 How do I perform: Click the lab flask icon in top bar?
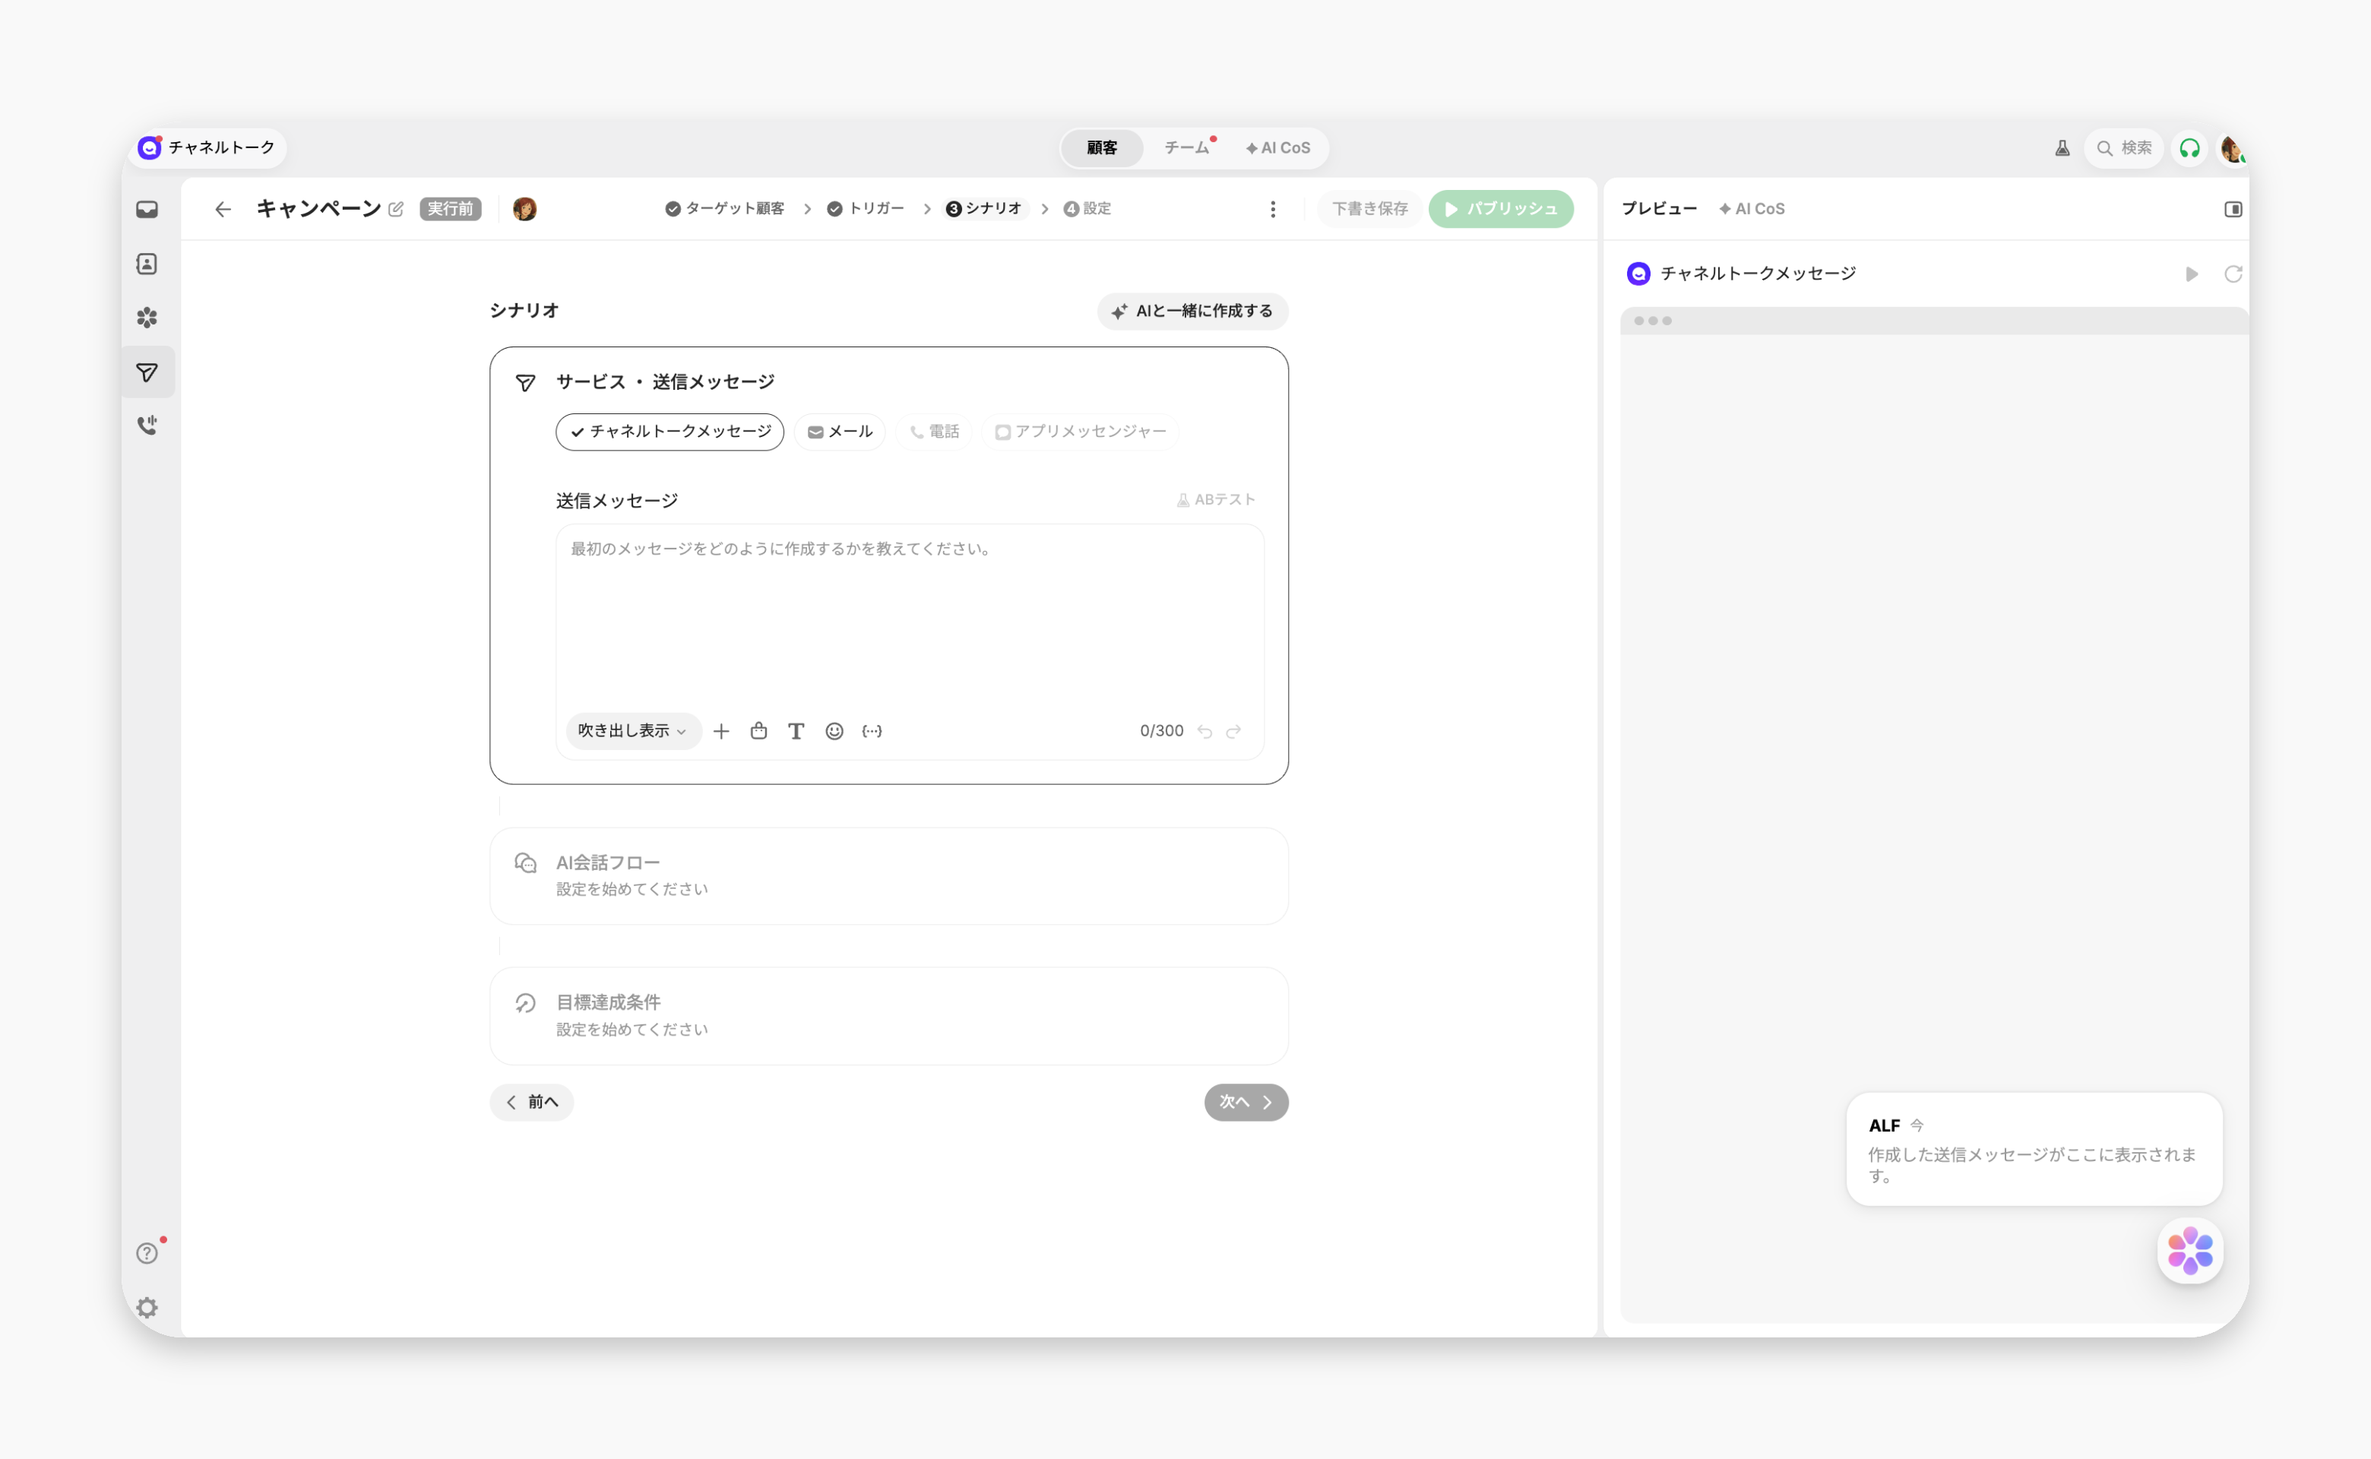point(2062,149)
